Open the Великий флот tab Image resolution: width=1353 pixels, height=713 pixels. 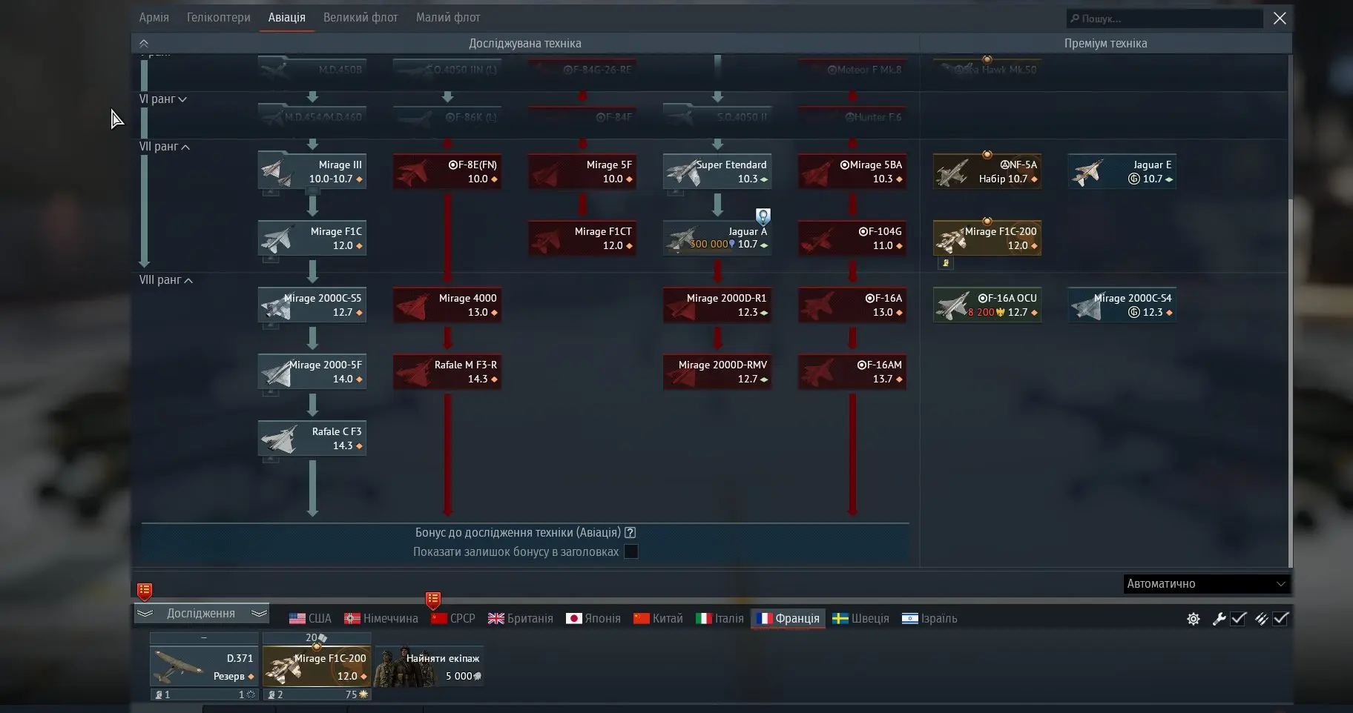pos(361,17)
